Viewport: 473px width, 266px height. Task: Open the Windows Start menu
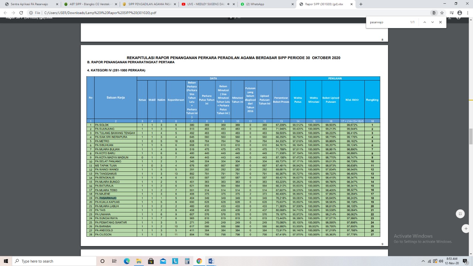pyautogui.click(x=6, y=261)
